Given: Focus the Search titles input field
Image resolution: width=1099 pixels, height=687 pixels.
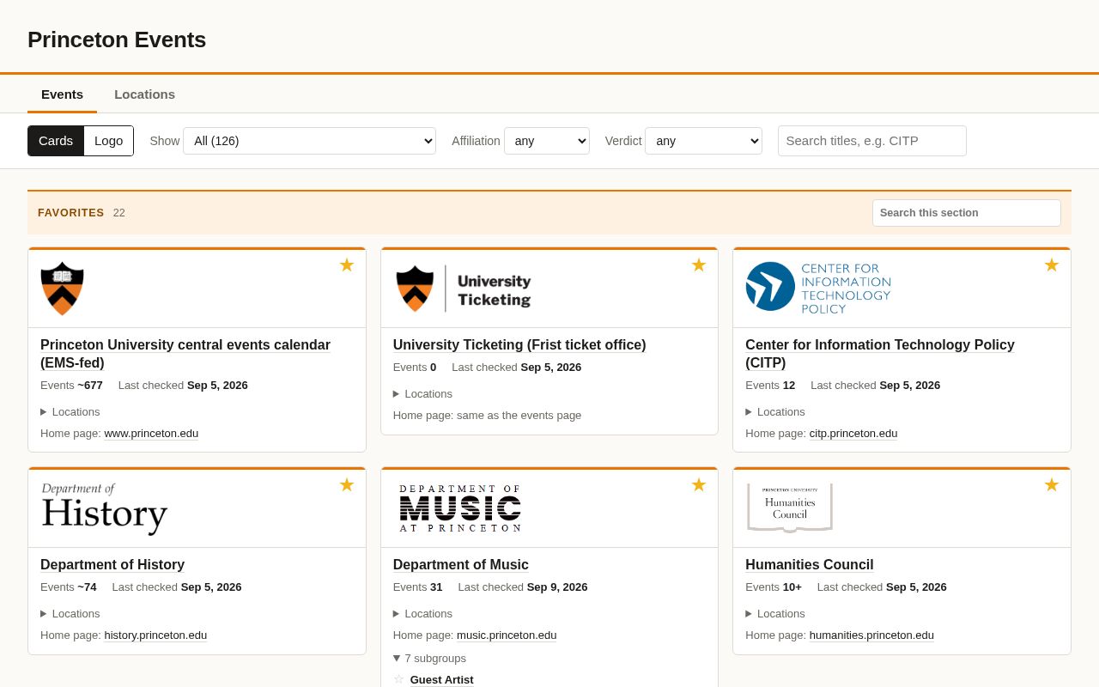Looking at the screenshot, I should pyautogui.click(x=872, y=141).
